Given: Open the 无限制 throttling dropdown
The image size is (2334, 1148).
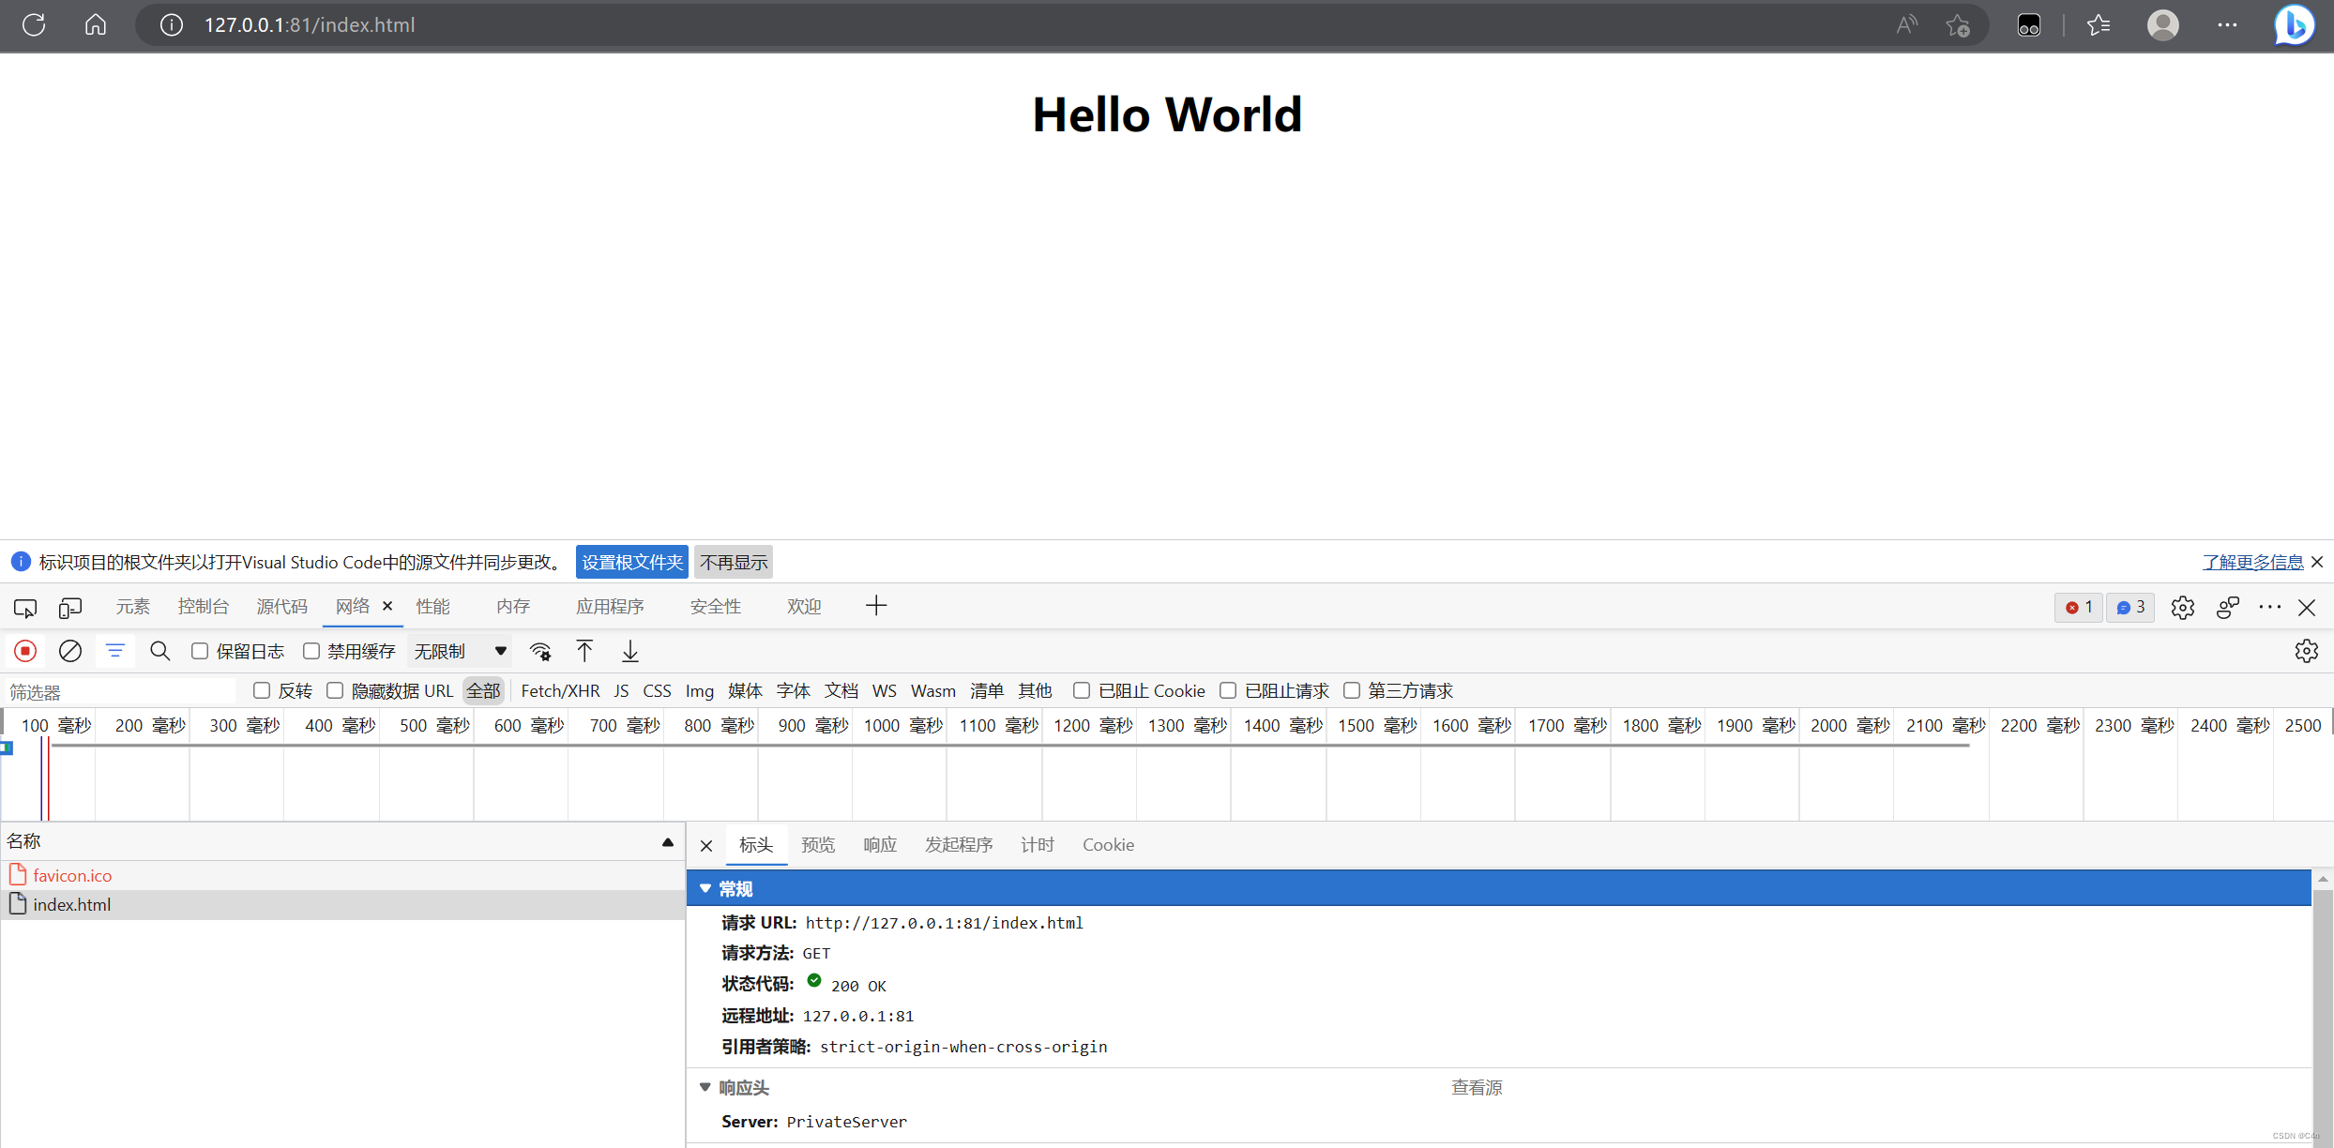Looking at the screenshot, I should [x=461, y=651].
